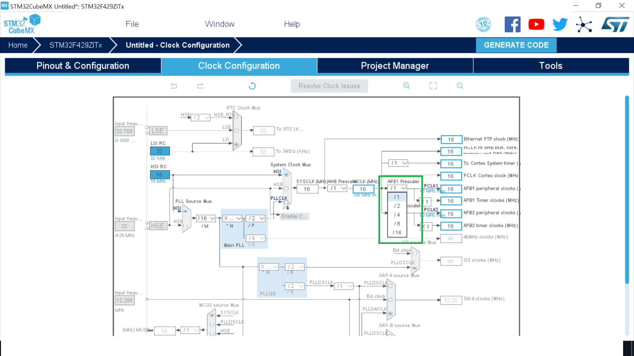Click the redo arrow icon

coord(200,86)
